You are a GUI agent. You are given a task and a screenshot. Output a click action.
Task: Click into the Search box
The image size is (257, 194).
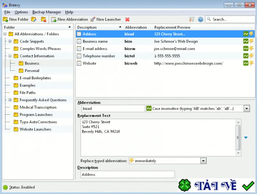point(230,19)
